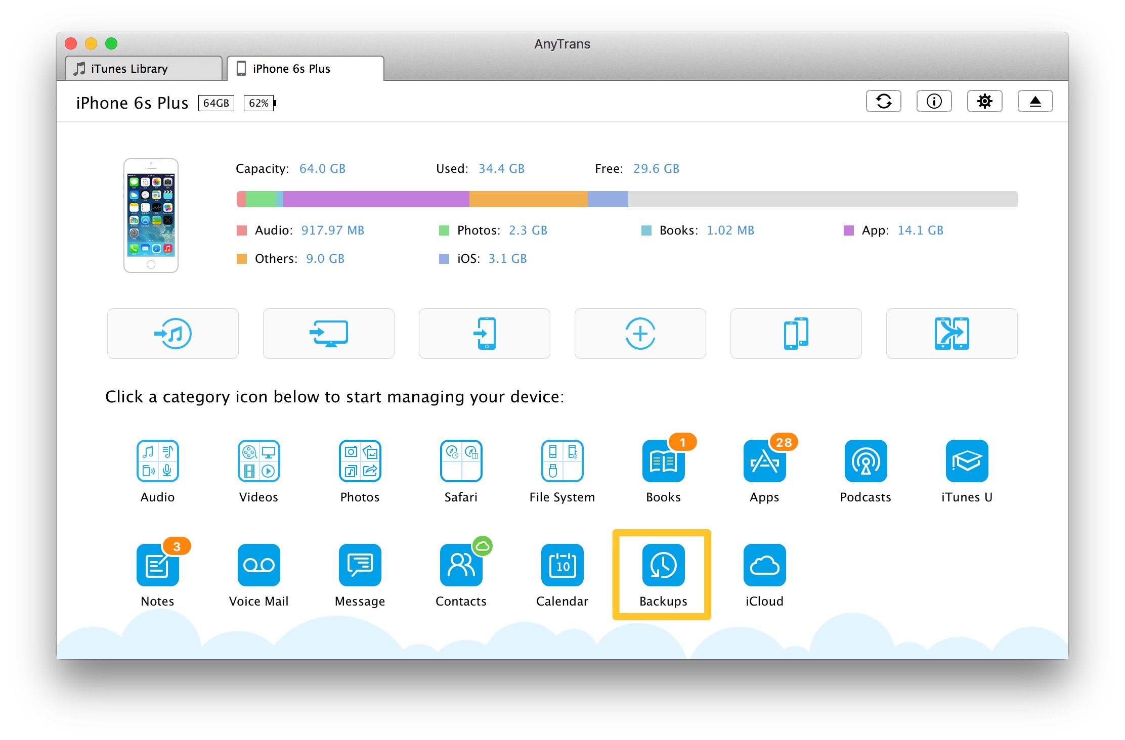Open the Safari category icon

[x=461, y=461]
